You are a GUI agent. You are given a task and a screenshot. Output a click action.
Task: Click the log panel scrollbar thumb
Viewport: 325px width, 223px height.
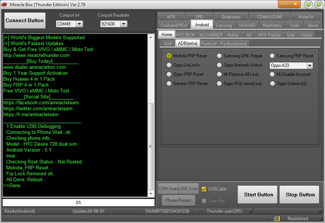[x=151, y=146]
